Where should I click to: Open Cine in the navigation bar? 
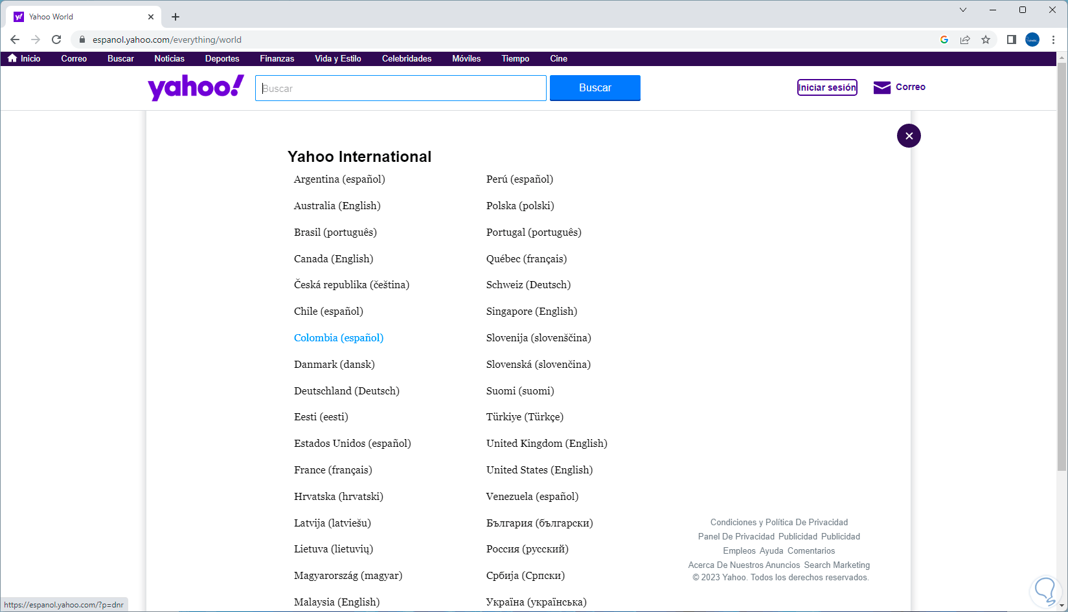[x=559, y=58]
